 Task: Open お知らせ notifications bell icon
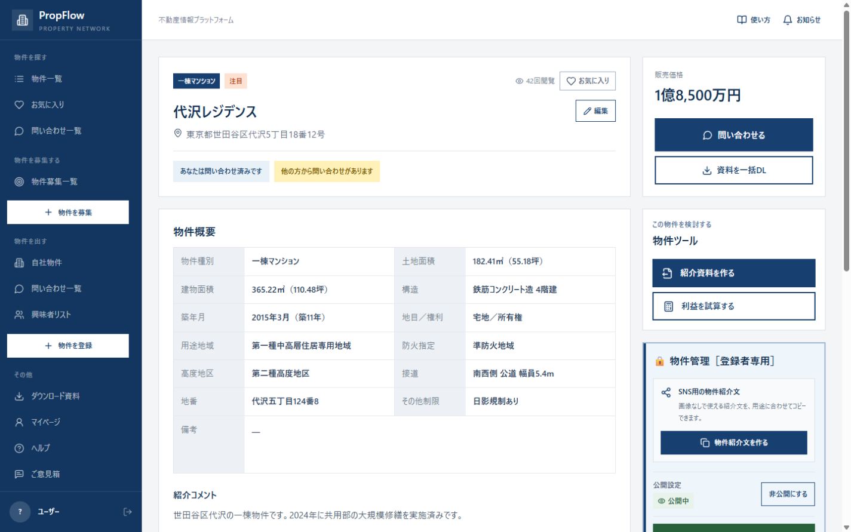click(788, 20)
